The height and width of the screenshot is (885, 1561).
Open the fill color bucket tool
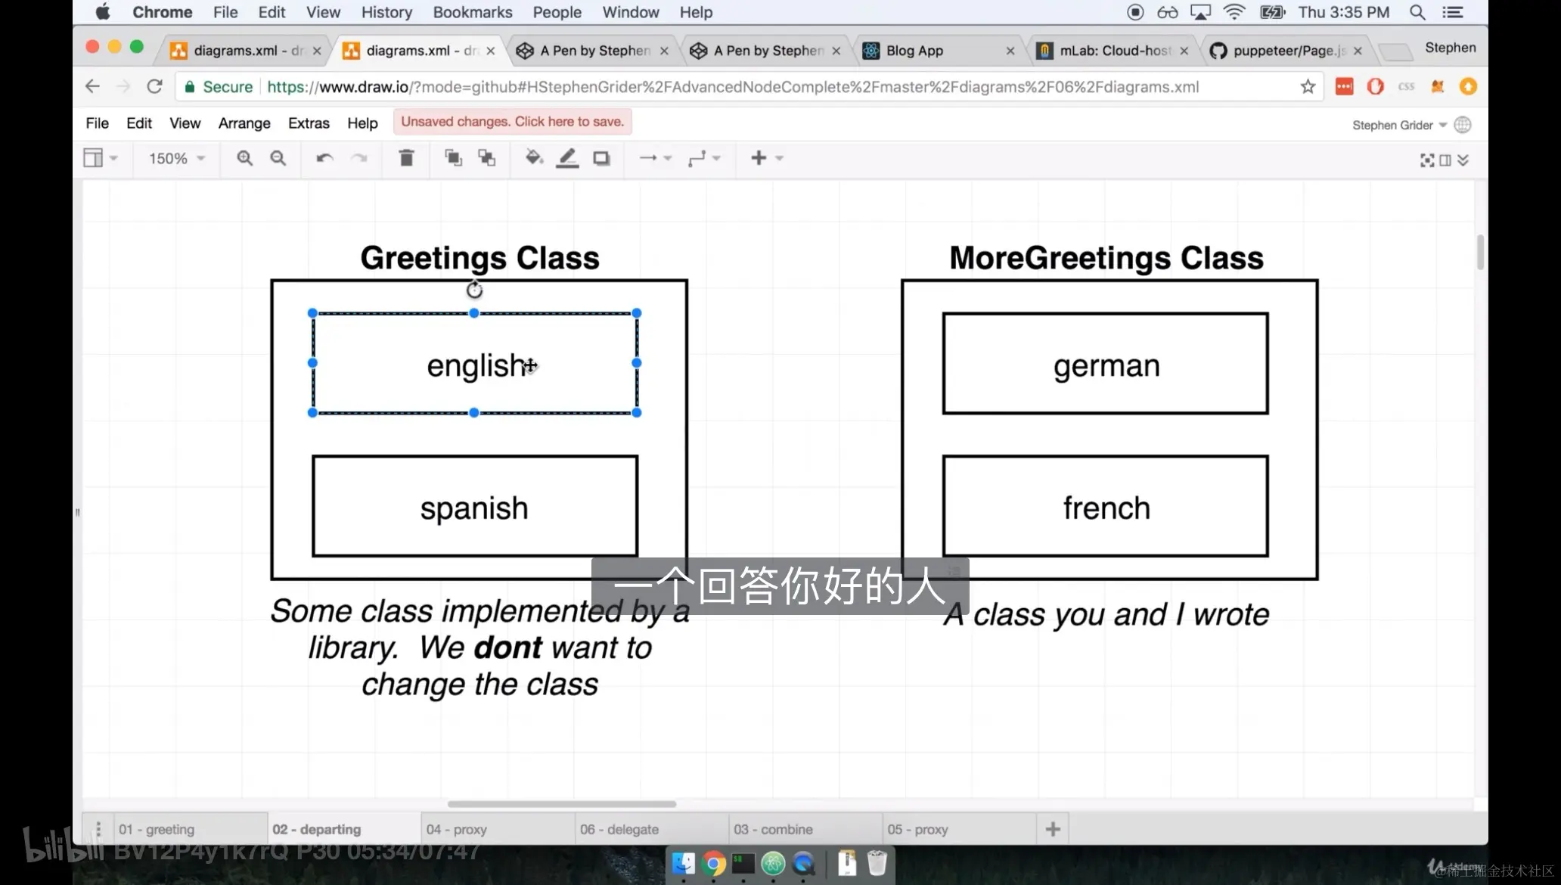534,158
